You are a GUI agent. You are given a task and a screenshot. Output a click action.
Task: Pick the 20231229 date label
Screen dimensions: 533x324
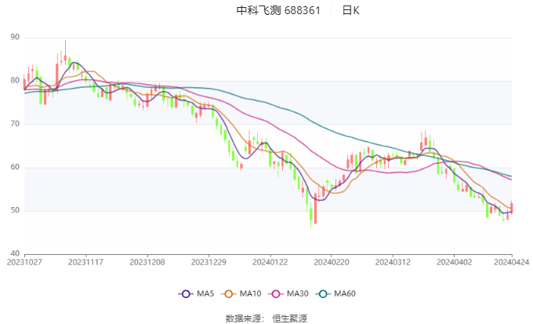[208, 263]
